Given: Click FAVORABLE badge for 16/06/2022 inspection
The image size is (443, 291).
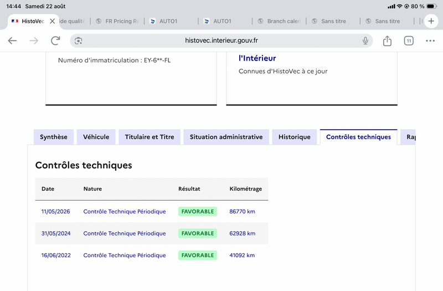Looking at the screenshot, I should pyautogui.click(x=198, y=256).
